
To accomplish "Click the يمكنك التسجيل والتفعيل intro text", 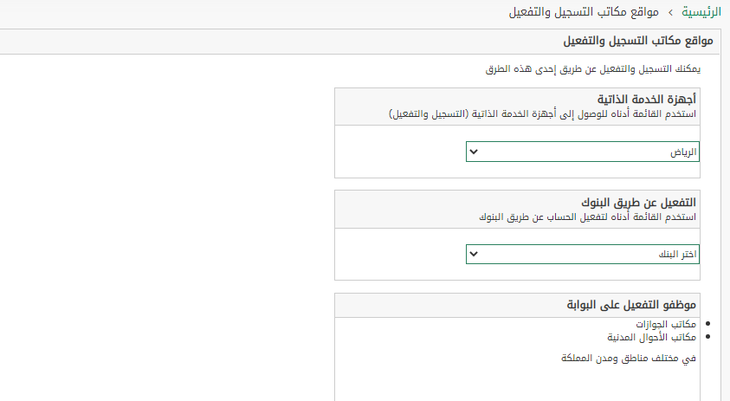I will [x=593, y=68].
